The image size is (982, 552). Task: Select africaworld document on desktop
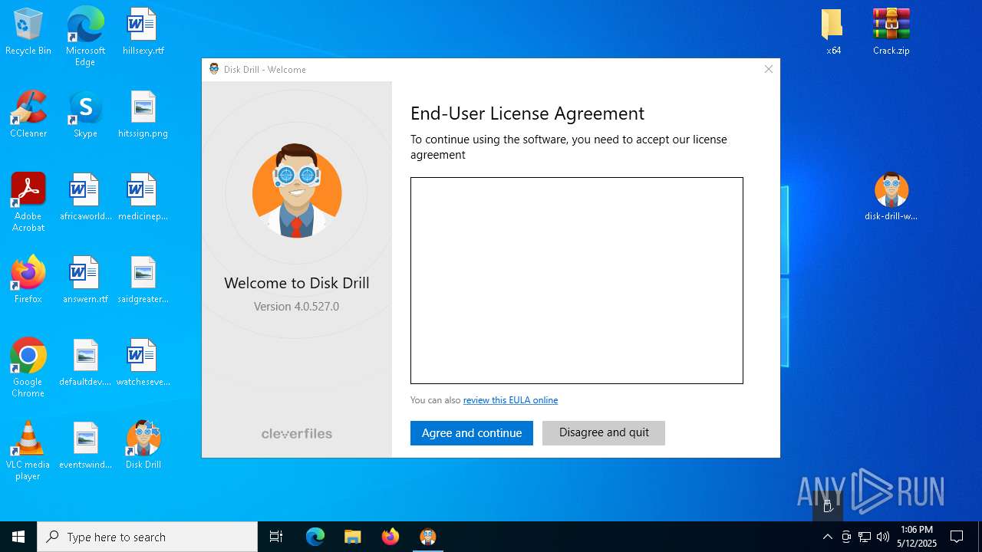pos(85,198)
